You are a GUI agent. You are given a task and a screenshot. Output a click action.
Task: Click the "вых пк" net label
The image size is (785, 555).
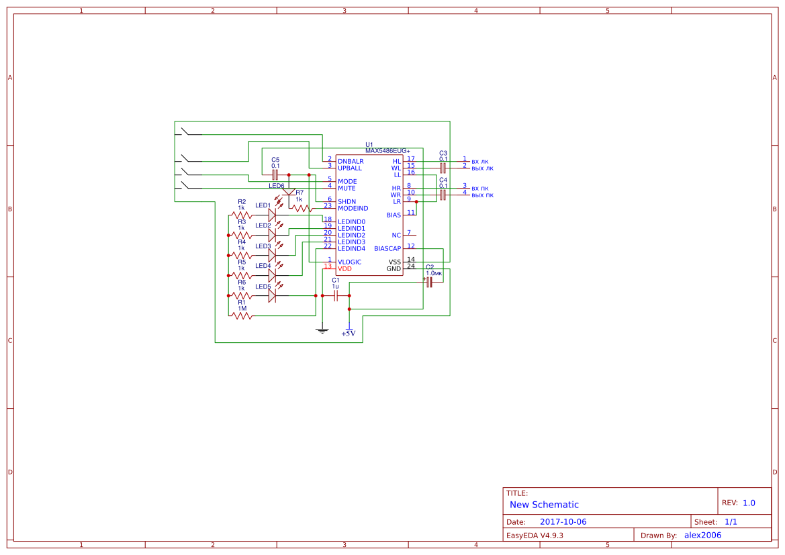click(x=482, y=195)
